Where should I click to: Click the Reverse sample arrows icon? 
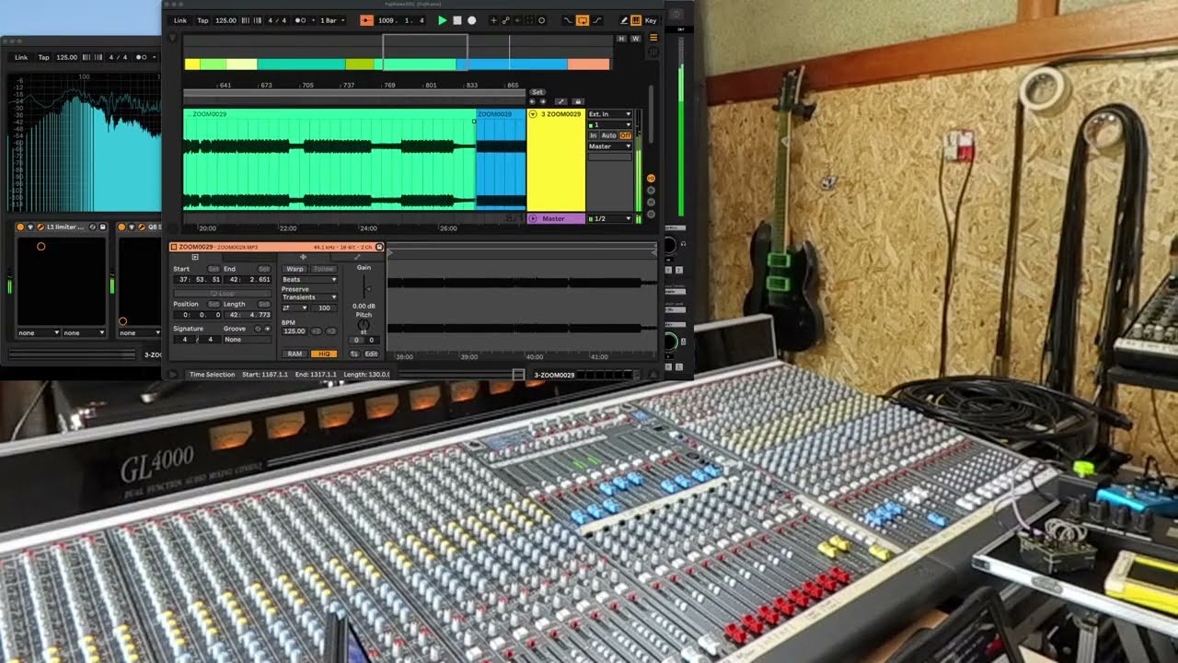point(354,354)
